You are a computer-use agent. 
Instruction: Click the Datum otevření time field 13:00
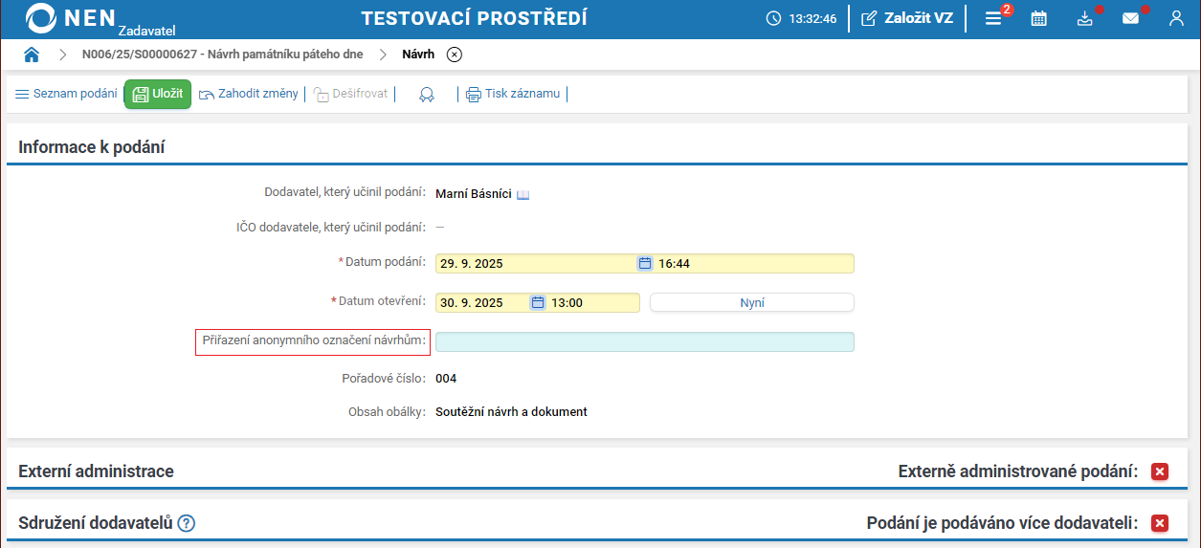593,302
